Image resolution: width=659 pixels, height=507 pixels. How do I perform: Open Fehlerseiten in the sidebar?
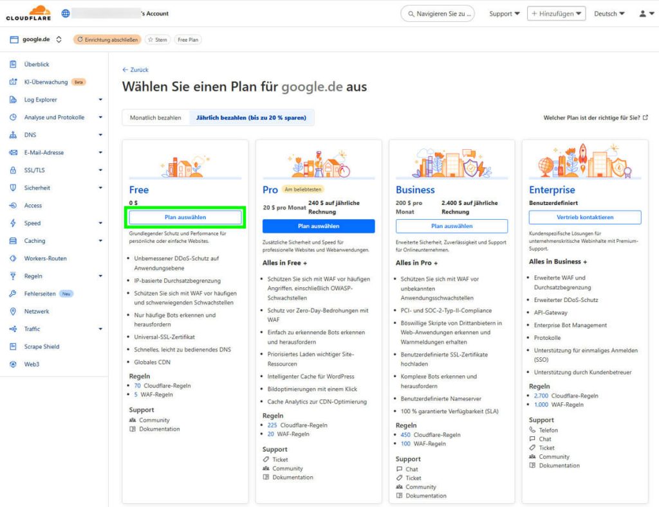click(x=40, y=294)
